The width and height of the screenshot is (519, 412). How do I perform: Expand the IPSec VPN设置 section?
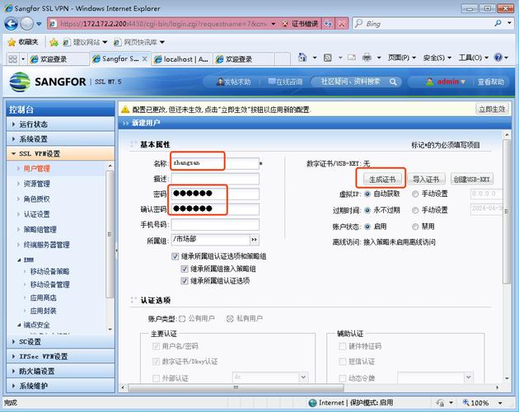click(x=61, y=356)
